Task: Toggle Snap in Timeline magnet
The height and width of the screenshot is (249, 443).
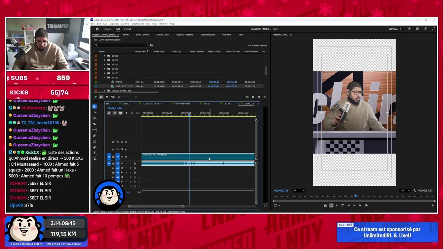Action: tap(115, 113)
